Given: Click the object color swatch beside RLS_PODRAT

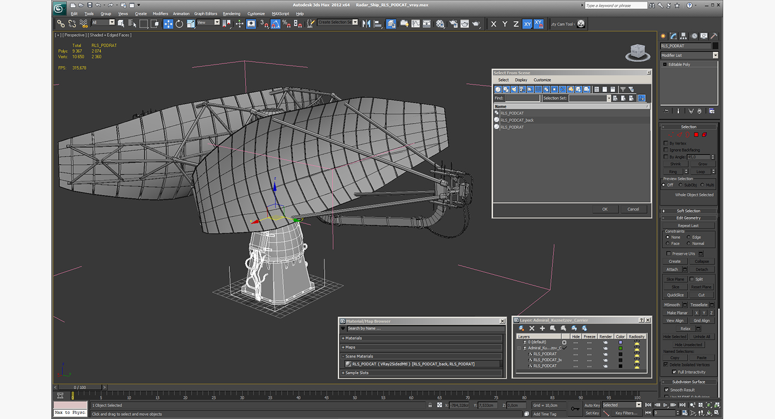Looking at the screenshot, I should [715, 46].
